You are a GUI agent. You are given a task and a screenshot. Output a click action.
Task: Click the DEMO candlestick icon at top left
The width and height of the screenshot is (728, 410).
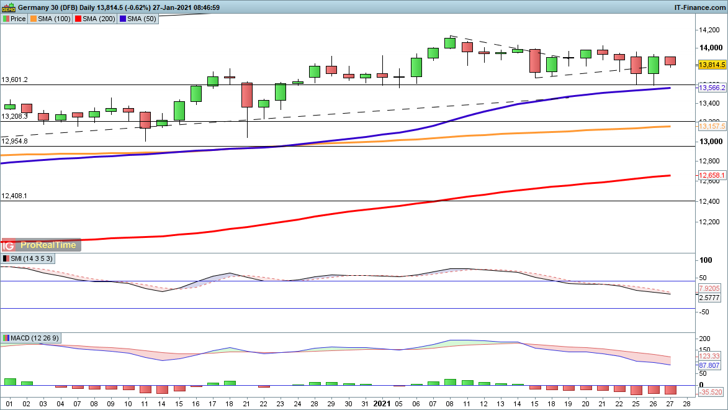[x=9, y=7]
